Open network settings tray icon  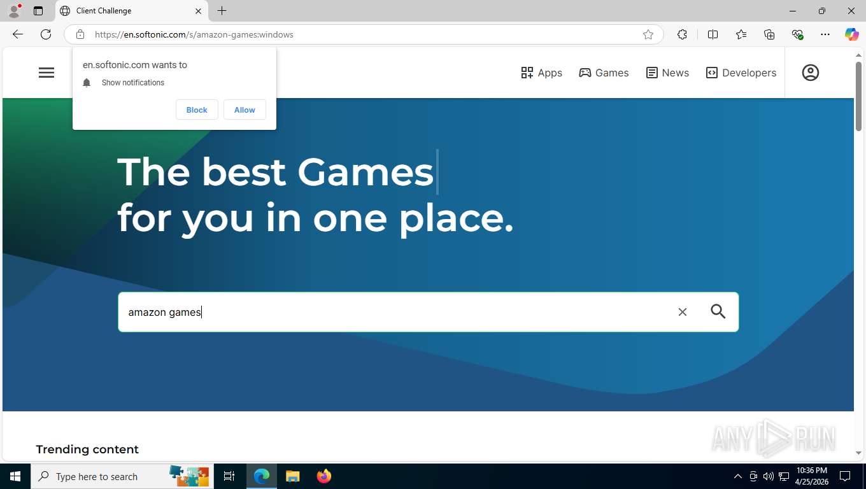tap(784, 476)
